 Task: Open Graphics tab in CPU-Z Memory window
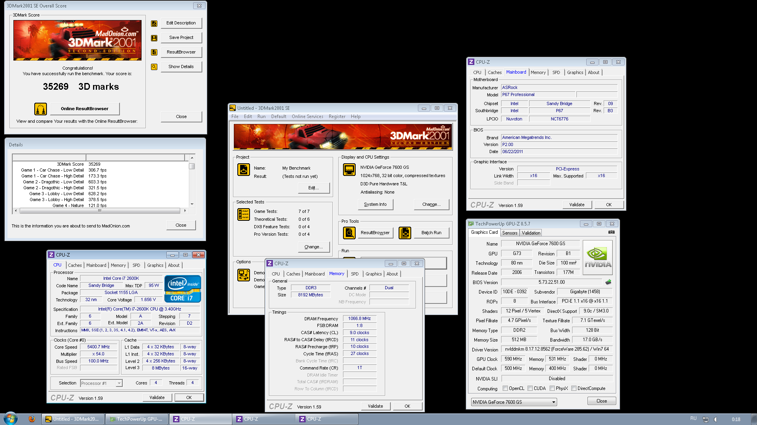pyautogui.click(x=373, y=274)
